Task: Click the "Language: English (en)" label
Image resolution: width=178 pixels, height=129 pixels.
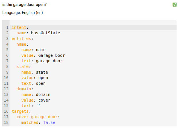Action: (22, 13)
